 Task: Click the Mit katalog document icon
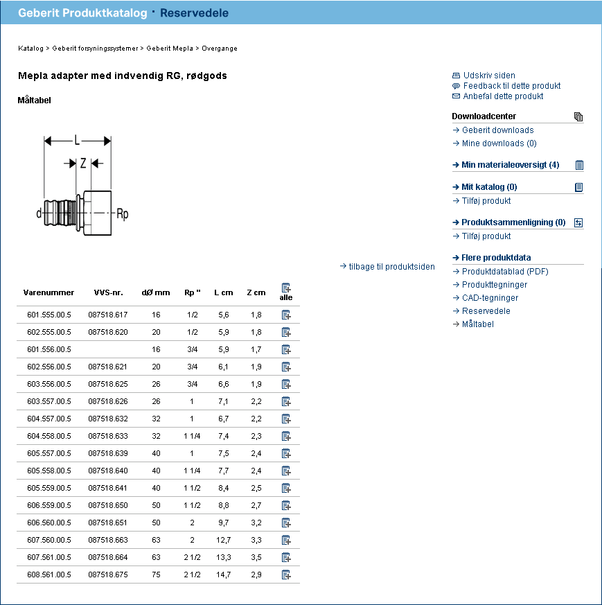[578, 188]
